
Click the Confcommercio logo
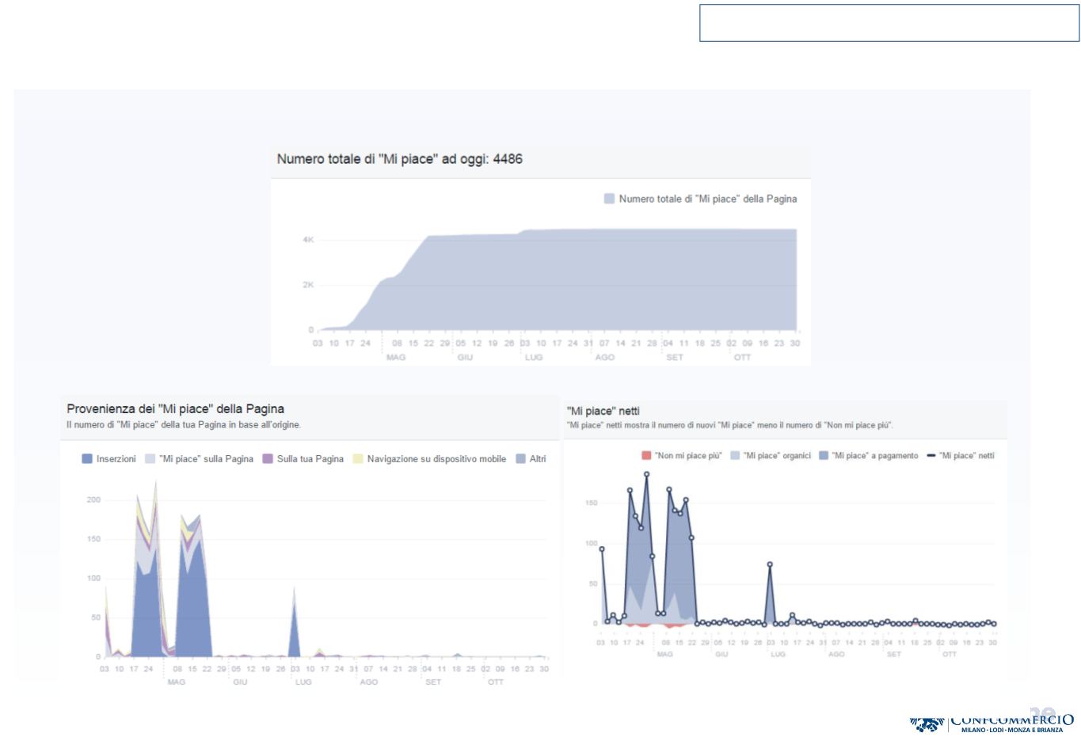992,721
